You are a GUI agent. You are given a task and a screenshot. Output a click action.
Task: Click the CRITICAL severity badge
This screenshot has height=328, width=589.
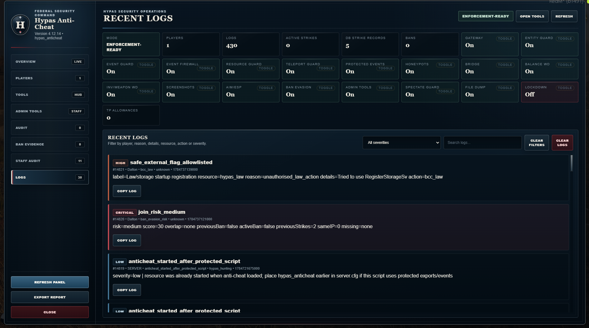pyautogui.click(x=124, y=213)
